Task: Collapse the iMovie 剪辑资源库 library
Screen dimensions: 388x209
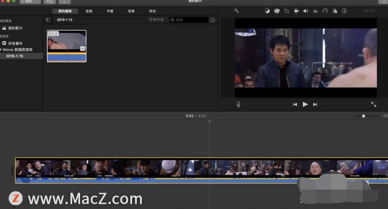Action: coord(1,50)
